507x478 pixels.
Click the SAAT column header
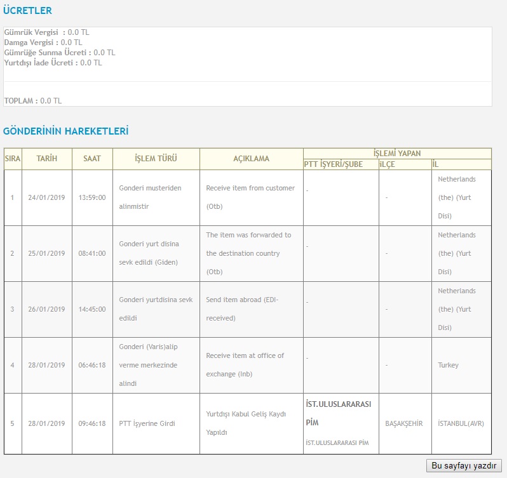[x=92, y=159]
